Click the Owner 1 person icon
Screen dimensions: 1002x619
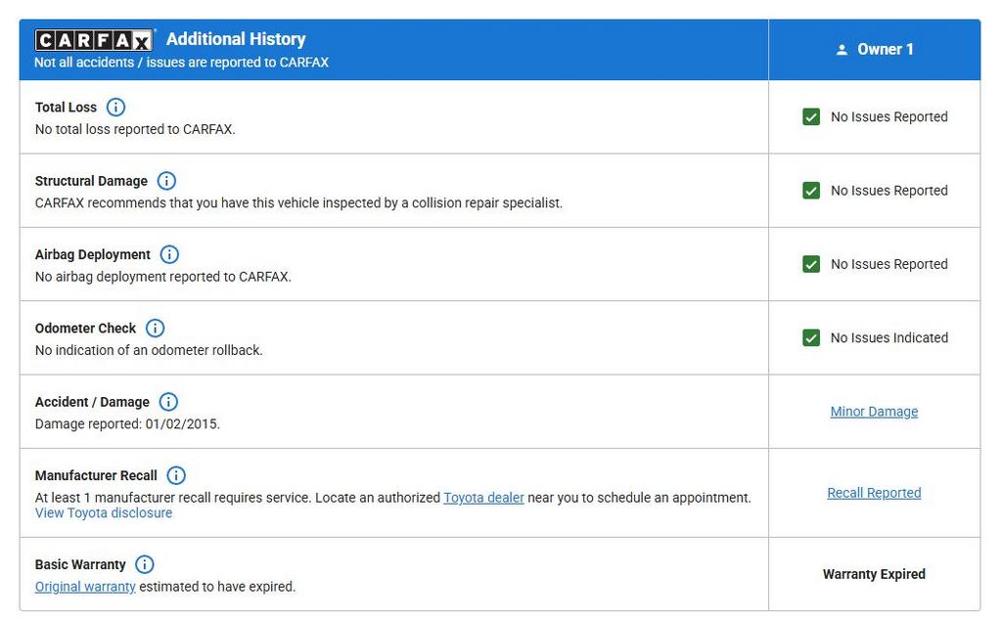click(x=842, y=50)
